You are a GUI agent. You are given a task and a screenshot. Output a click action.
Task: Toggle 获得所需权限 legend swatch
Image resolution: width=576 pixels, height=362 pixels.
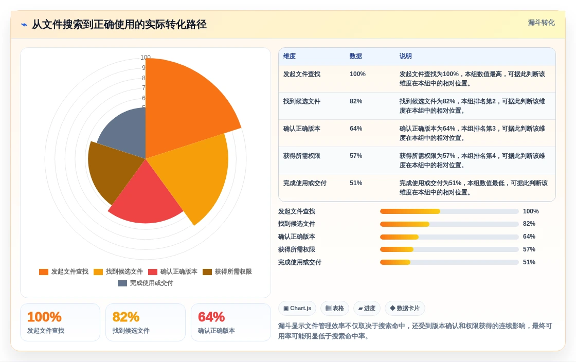[207, 272]
